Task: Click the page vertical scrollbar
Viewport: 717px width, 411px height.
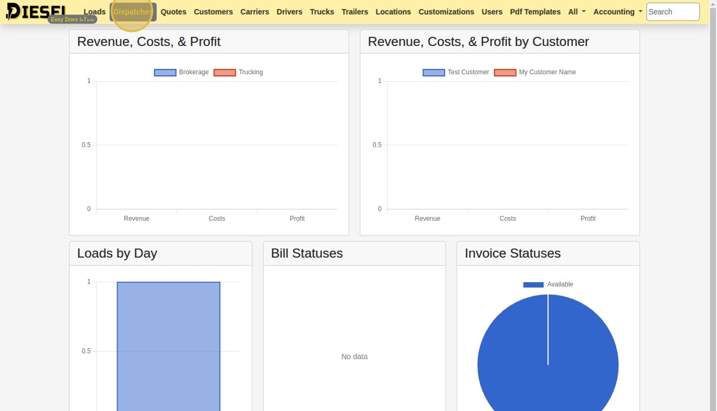Action: tap(713, 205)
